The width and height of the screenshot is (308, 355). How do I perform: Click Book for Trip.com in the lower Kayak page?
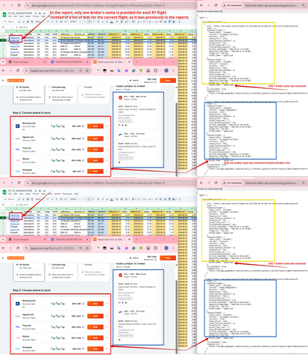(x=95, y=327)
